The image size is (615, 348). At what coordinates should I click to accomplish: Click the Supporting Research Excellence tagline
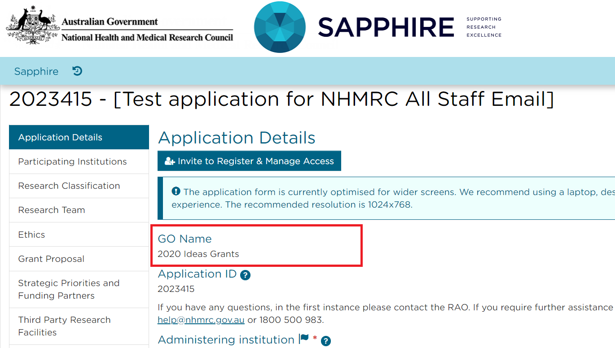[x=484, y=27]
